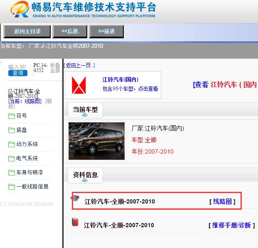This screenshot has width=258, height=248.
Task: Expand the 车身与喷漆 tree item label
Action: (29, 173)
